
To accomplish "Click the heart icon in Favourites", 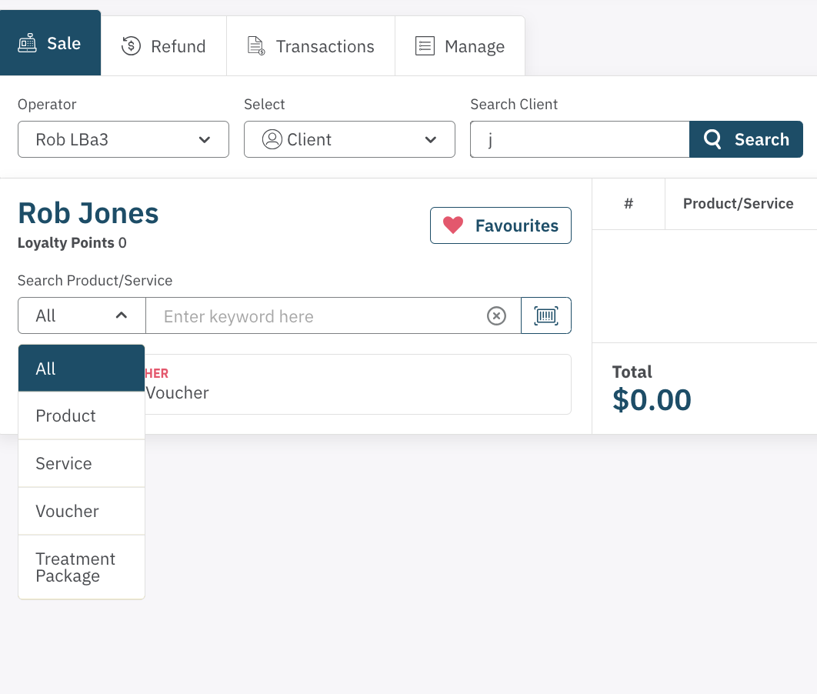I will tap(453, 225).
